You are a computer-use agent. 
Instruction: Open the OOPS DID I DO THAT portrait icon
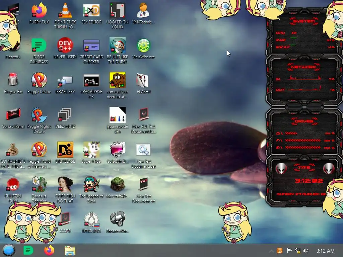pyautogui.click(x=65, y=184)
